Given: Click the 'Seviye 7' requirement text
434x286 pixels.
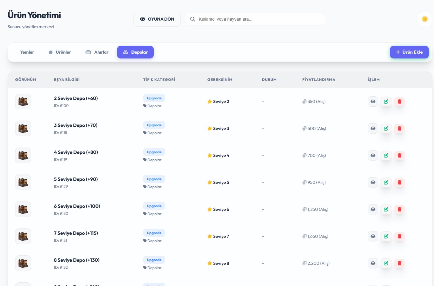Looking at the screenshot, I should (221, 236).
